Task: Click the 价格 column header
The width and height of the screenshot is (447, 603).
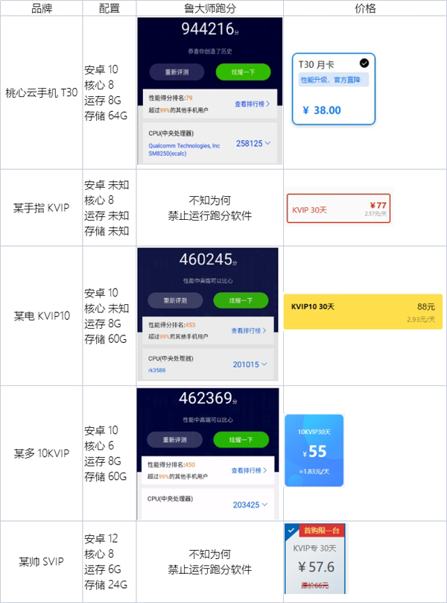Action: click(x=365, y=8)
